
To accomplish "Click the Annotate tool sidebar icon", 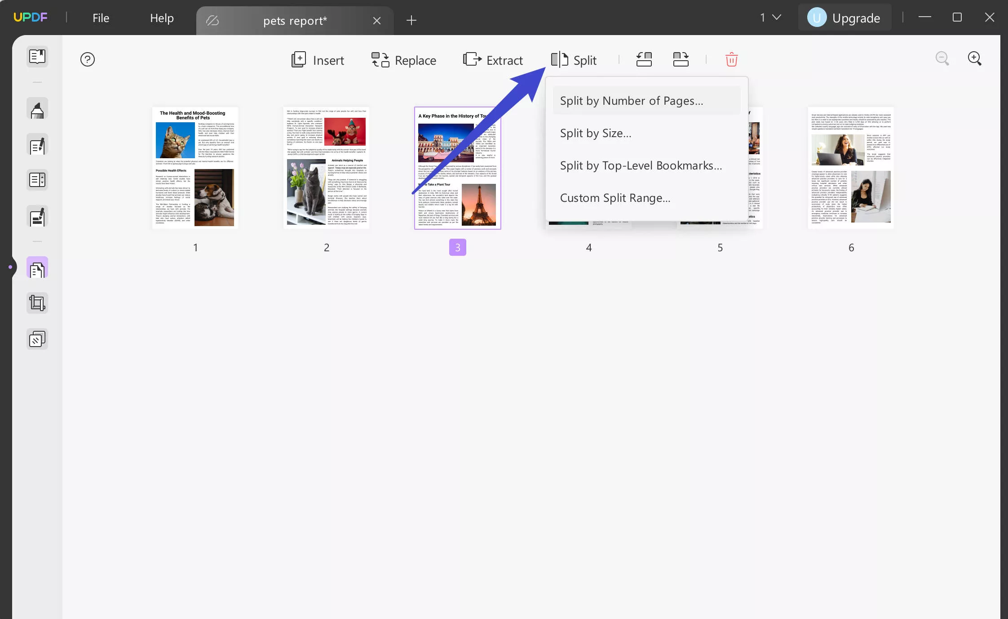I will click(x=37, y=109).
